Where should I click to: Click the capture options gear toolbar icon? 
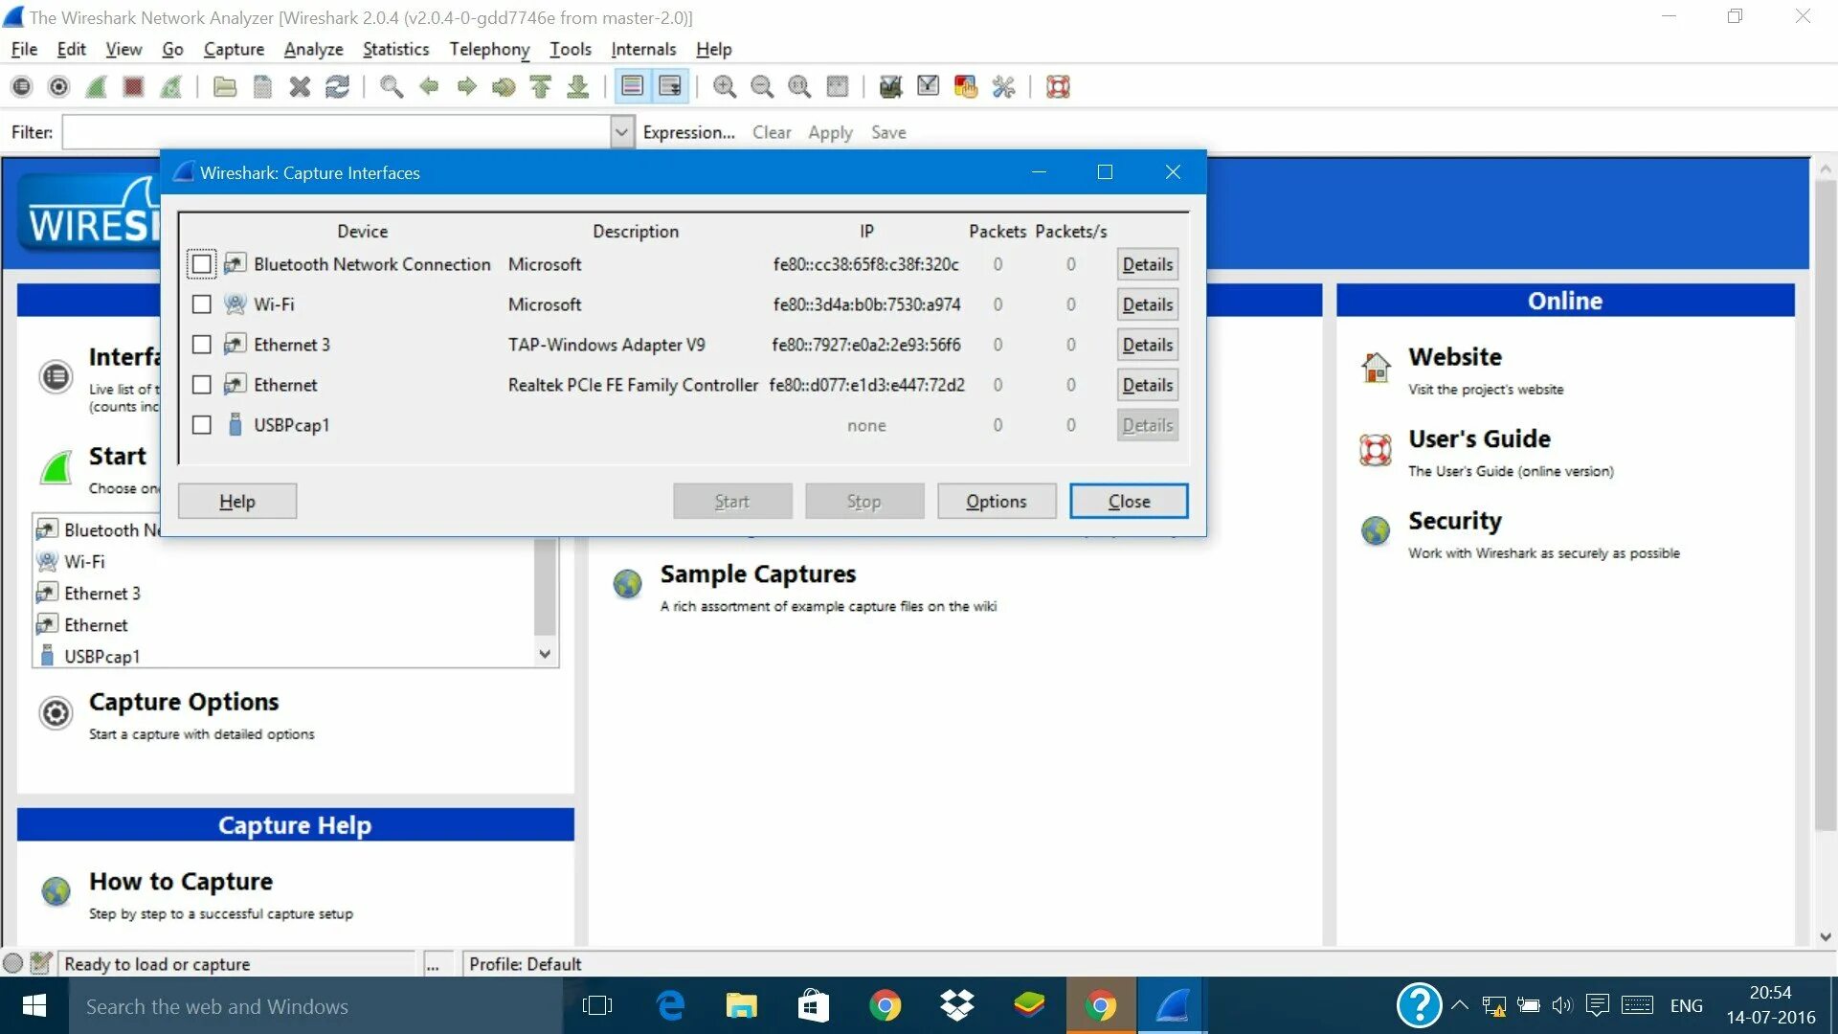pos(58,87)
